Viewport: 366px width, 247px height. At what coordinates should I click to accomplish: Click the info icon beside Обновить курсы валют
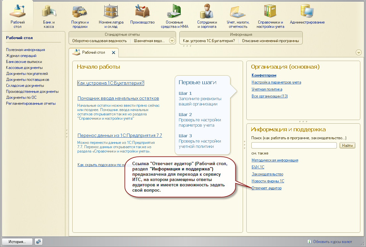coord(309,242)
